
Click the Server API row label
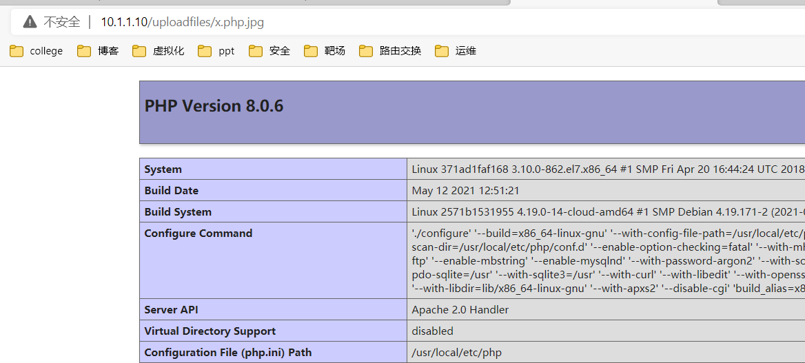point(171,309)
